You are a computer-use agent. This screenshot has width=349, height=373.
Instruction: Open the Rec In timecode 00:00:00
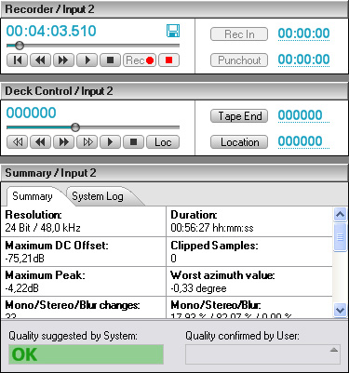click(x=303, y=33)
